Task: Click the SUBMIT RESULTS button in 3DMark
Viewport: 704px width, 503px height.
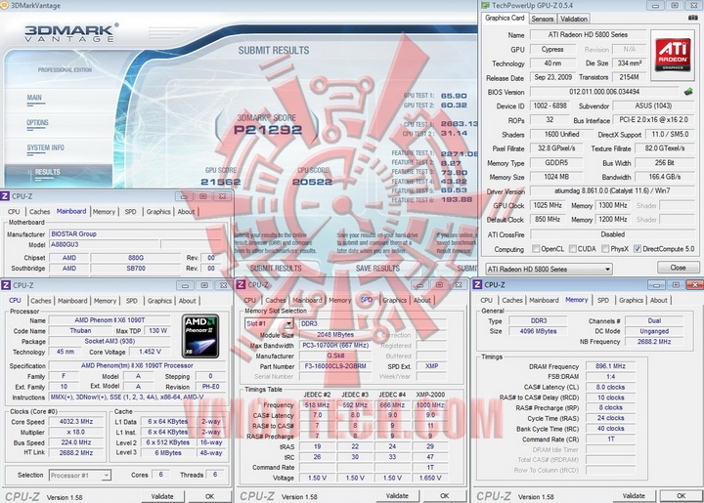Action: (x=276, y=268)
